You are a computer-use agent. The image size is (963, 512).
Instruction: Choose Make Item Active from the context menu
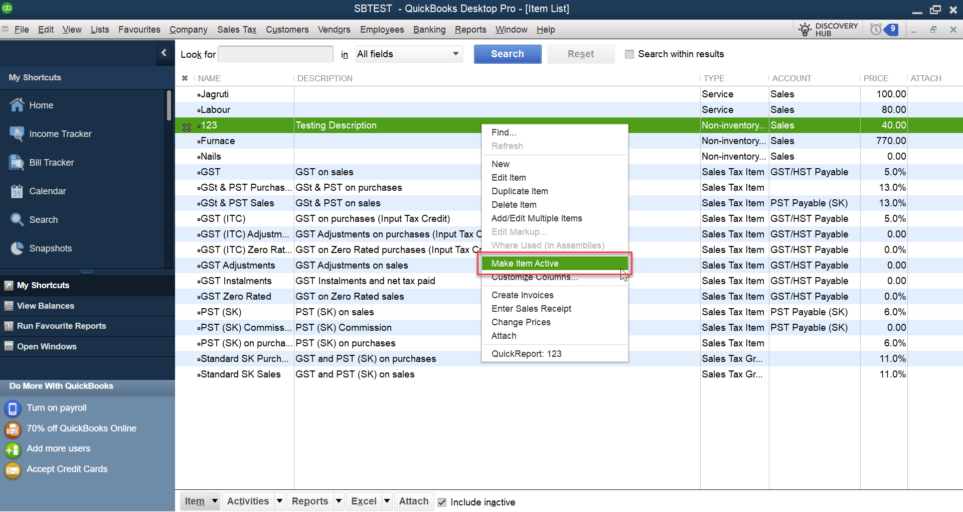tap(554, 263)
